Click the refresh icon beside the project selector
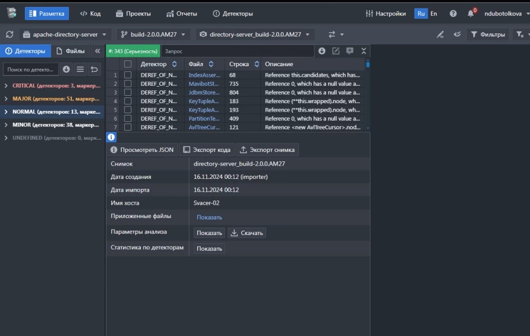This screenshot has height=336, width=530. tap(10, 34)
